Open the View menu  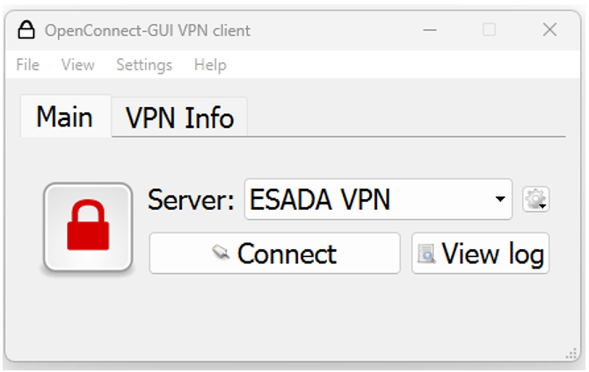click(x=77, y=65)
